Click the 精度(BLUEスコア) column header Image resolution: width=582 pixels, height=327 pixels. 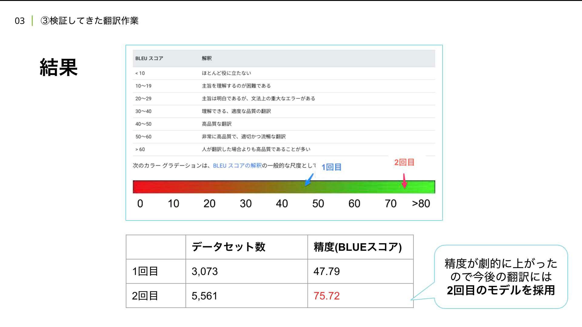click(357, 247)
